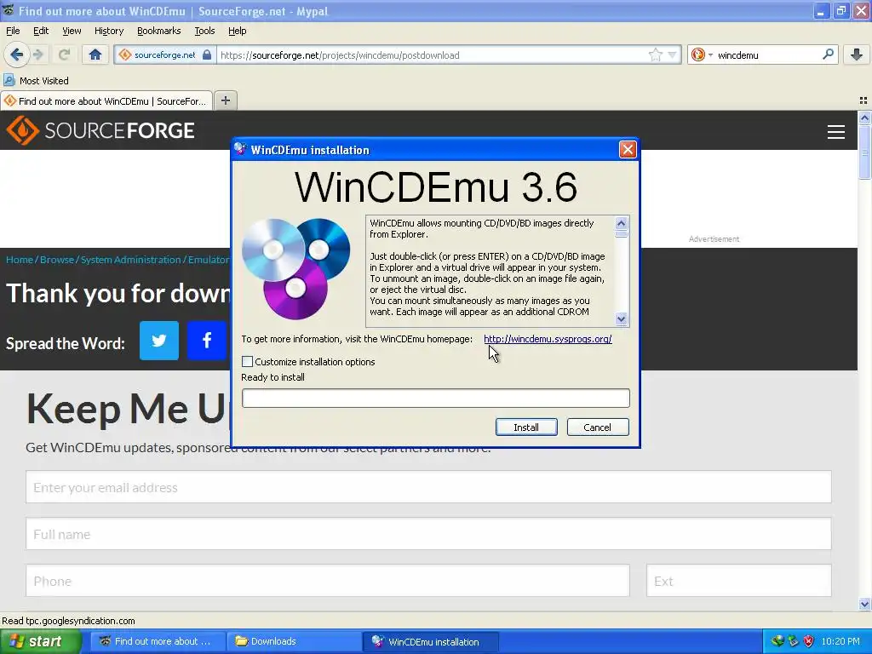Click the Phone input field
This screenshot has width=872, height=654.
(328, 581)
